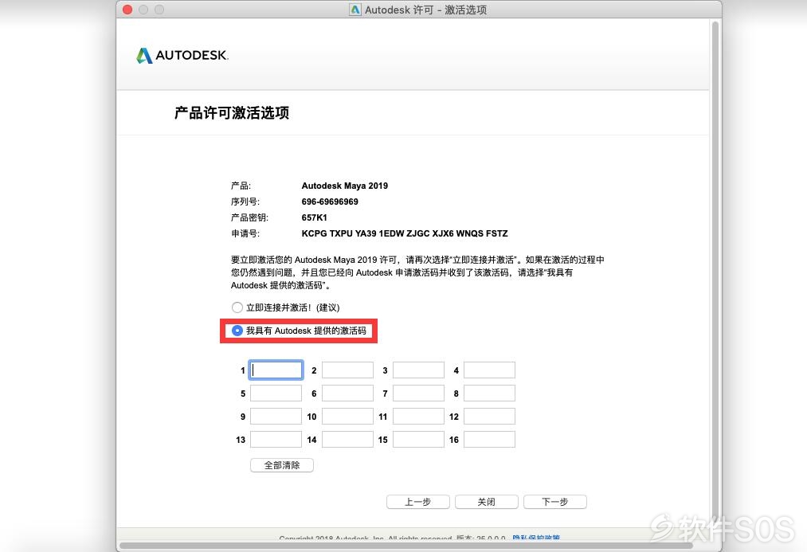This screenshot has width=807, height=552.
Task: Click activation code field 5
Action: 276,393
